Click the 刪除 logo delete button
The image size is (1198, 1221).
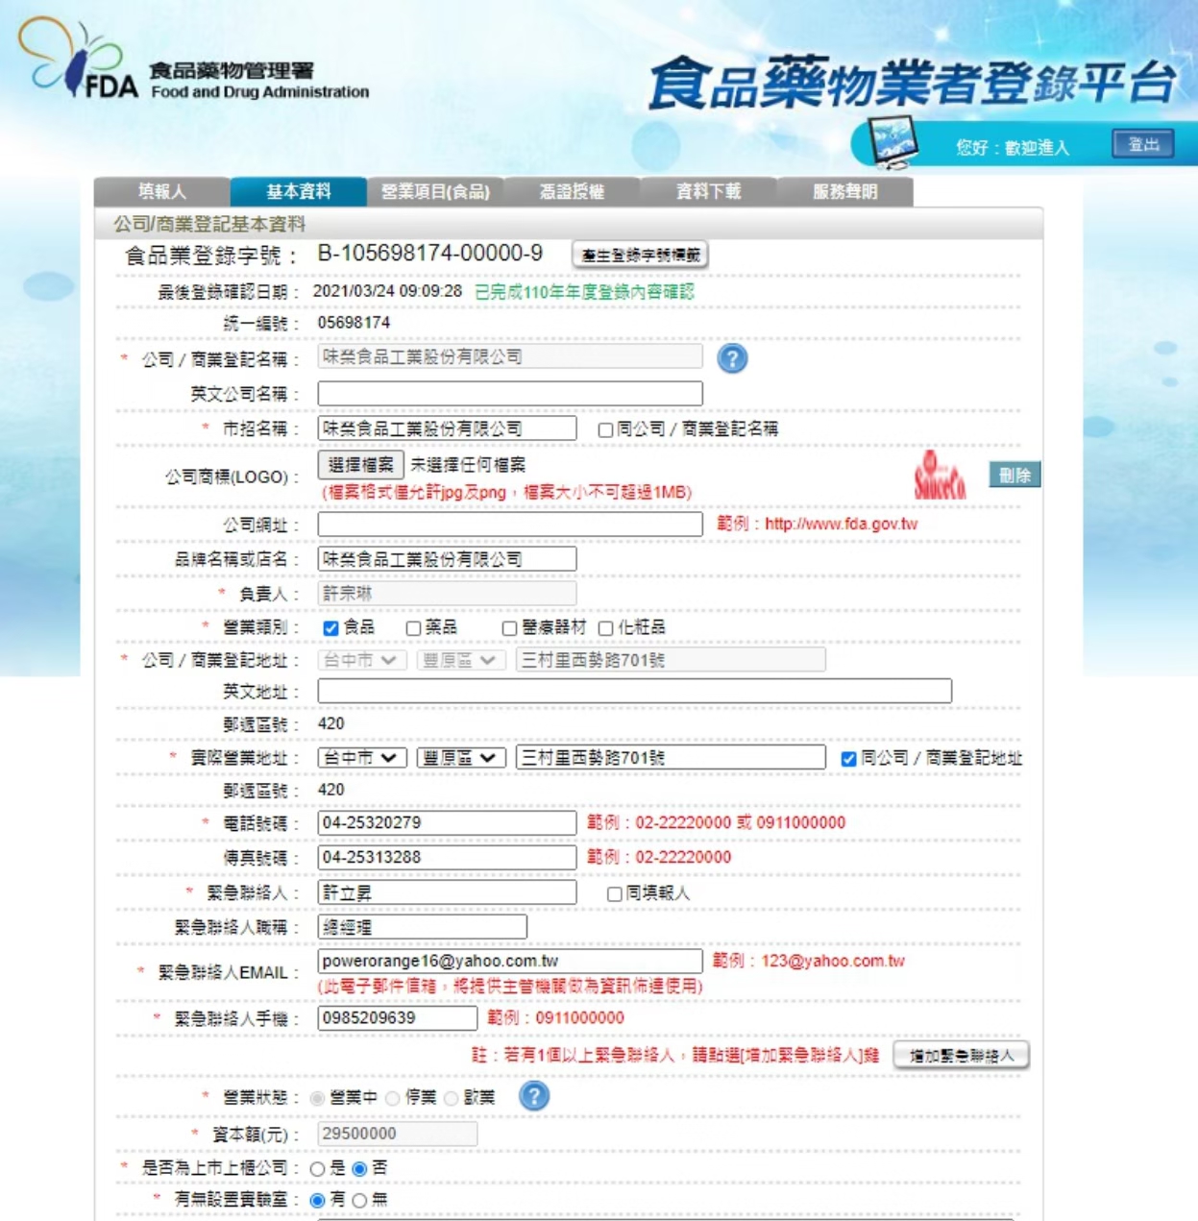click(x=1015, y=475)
